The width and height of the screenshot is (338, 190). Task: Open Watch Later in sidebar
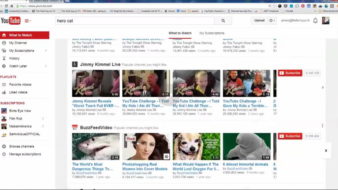click(x=18, y=66)
